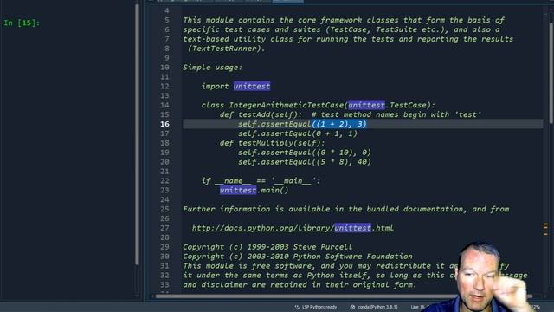Viewport: 554px width, 312px height.
Task: Open the docs.python.org unittest.html link
Action: (293, 228)
